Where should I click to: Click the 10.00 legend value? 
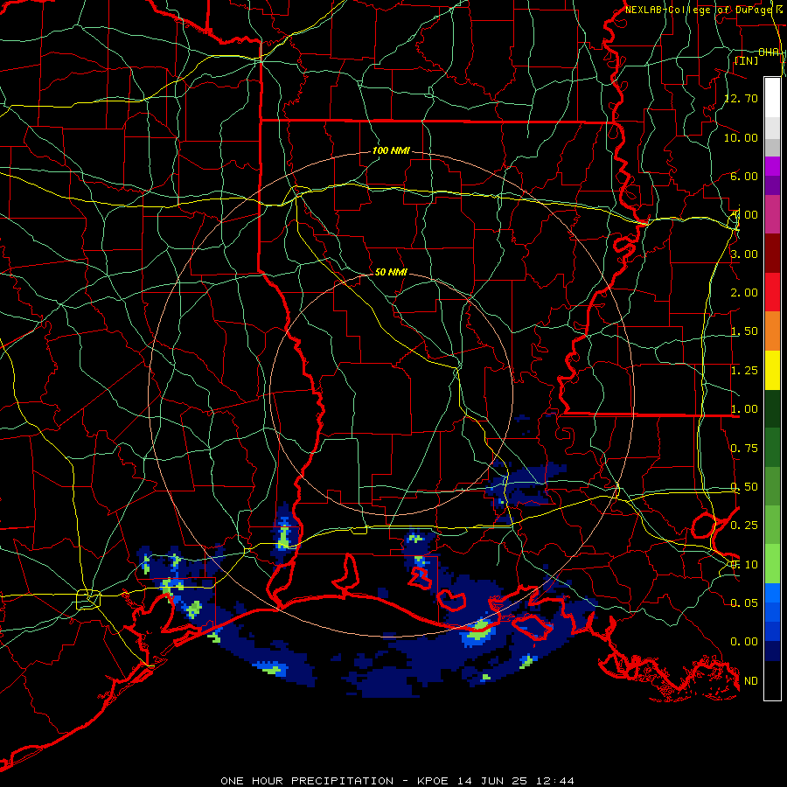coord(742,137)
